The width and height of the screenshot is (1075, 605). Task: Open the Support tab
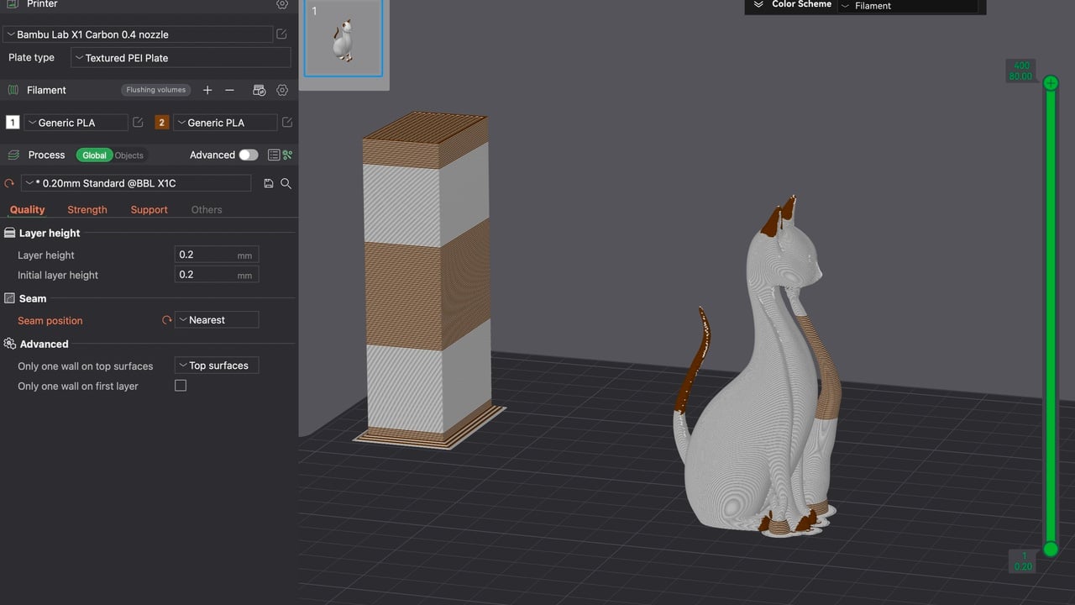pyautogui.click(x=149, y=209)
